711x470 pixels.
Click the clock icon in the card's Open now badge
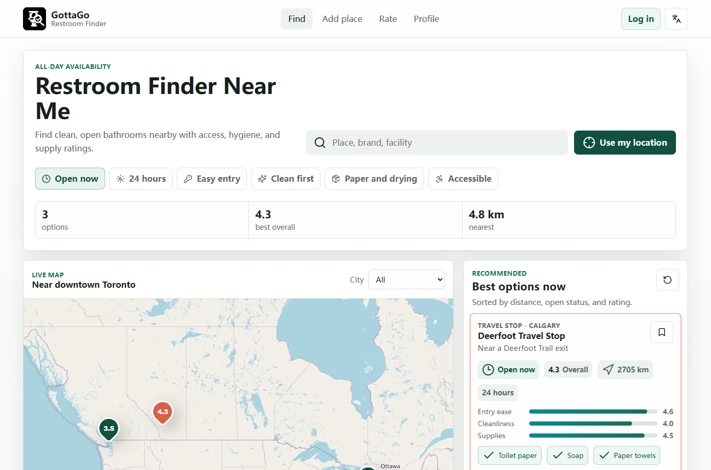[x=488, y=370]
